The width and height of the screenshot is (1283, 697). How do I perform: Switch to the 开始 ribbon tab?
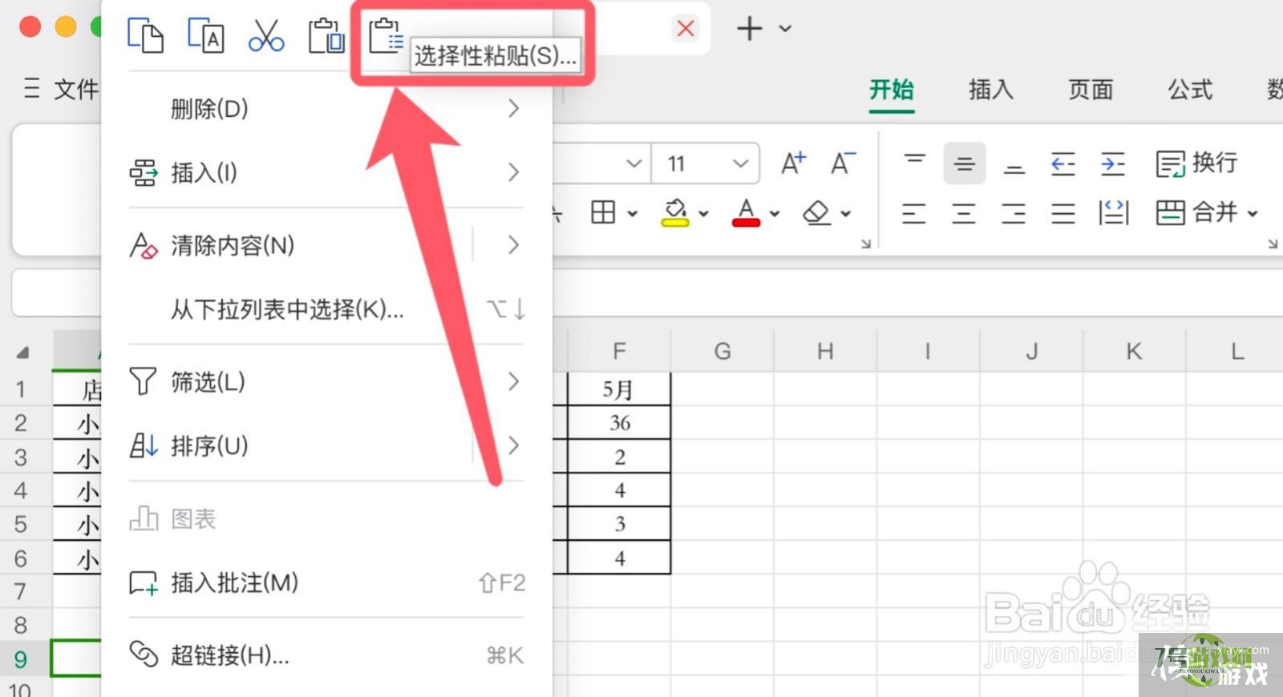click(x=892, y=90)
